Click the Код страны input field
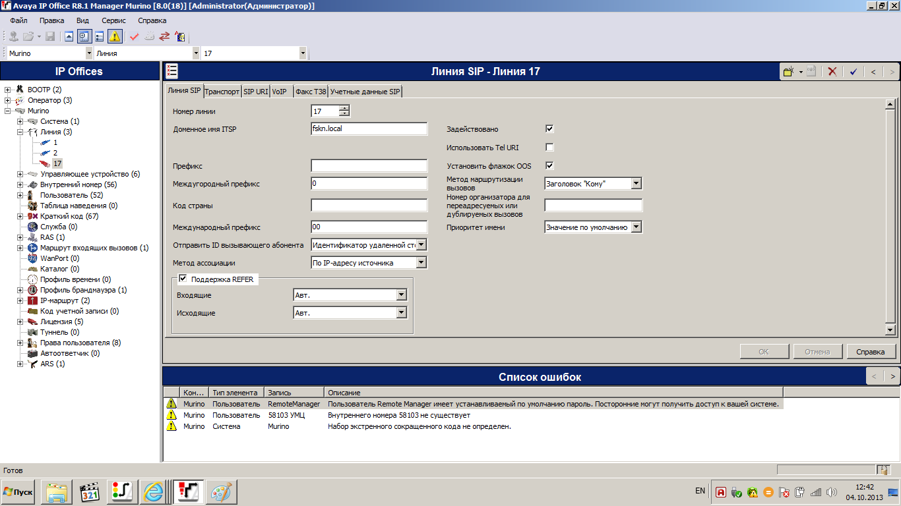This screenshot has height=506, width=901. (369, 206)
